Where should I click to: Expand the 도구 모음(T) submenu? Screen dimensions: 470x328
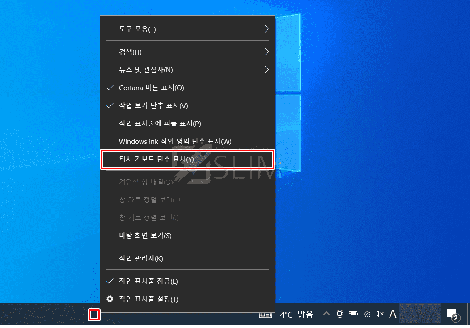click(187, 29)
